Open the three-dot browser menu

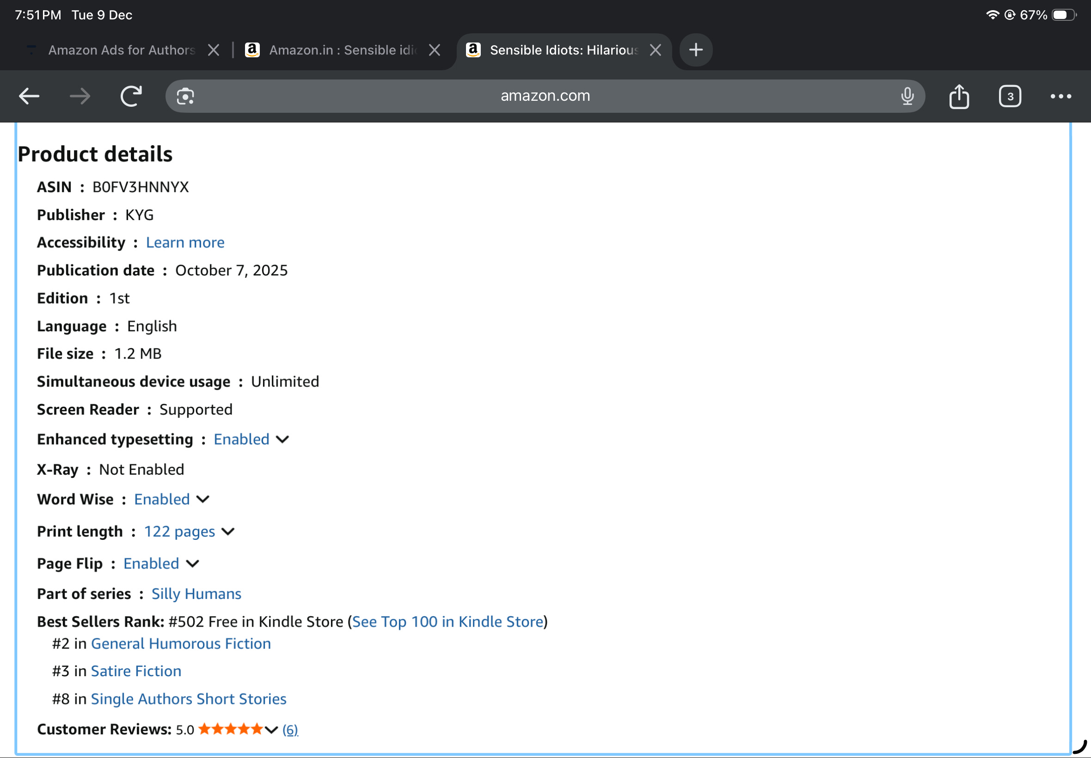click(1060, 97)
